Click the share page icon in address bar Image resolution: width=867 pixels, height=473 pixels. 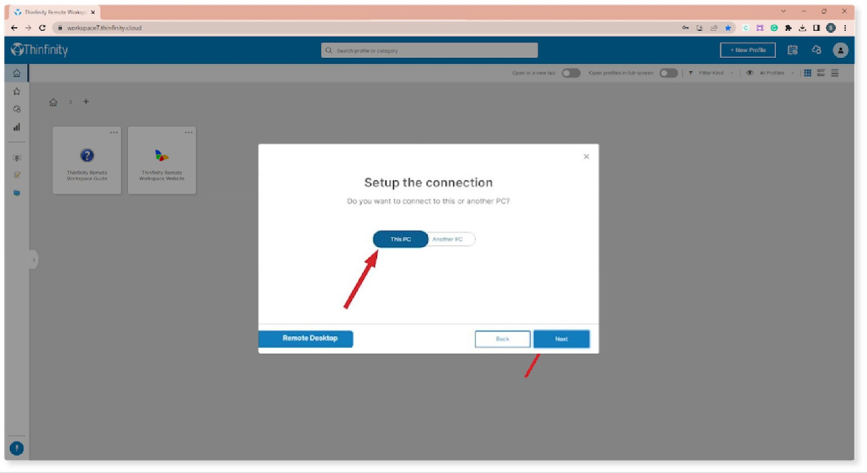[x=714, y=28]
